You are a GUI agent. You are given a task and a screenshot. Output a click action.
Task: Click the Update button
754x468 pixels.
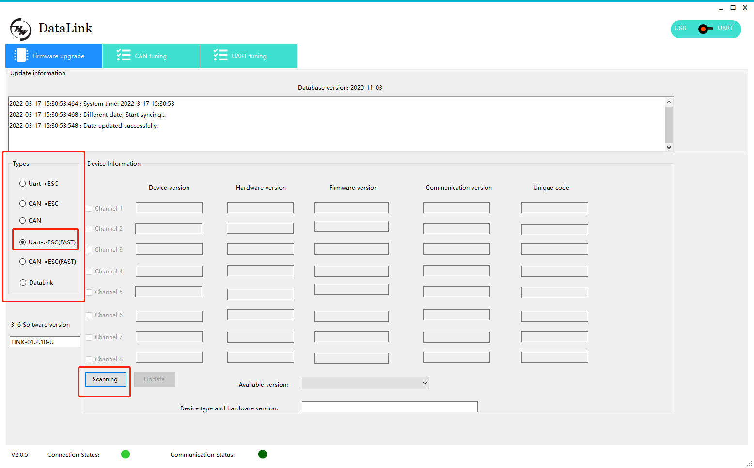pos(155,379)
